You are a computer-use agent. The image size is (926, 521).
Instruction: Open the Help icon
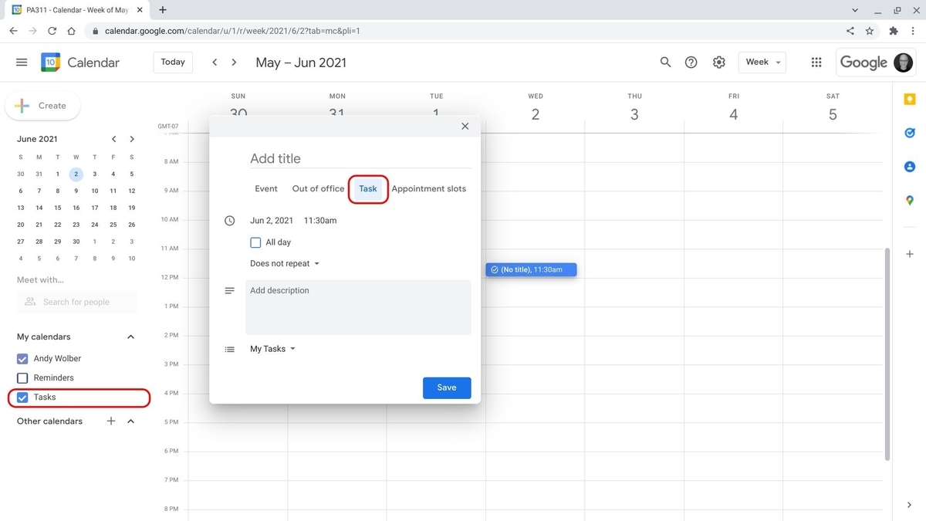click(691, 62)
